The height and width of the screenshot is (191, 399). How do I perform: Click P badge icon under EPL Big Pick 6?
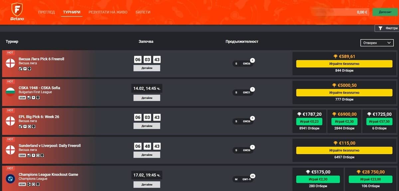tap(25, 126)
